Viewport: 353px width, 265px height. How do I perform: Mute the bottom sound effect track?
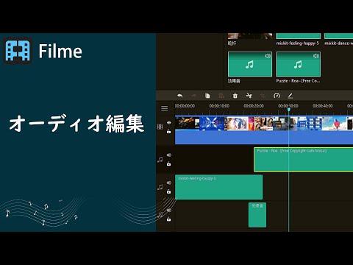pyautogui.click(x=169, y=211)
